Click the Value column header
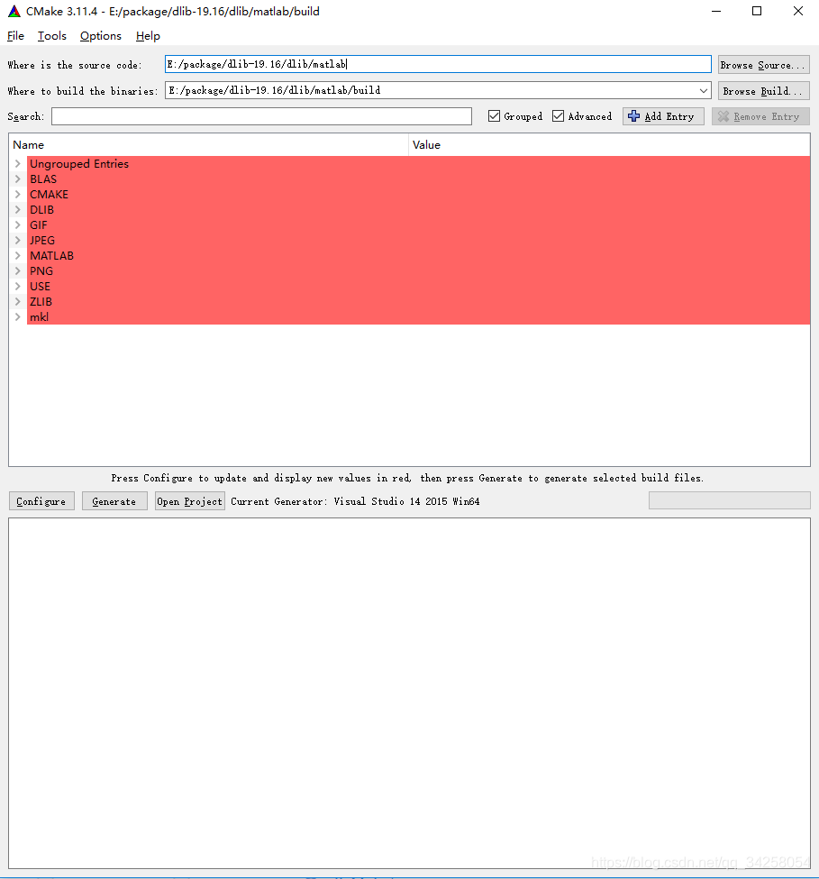The image size is (819, 879). click(609, 144)
